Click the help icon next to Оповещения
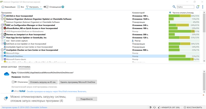The height and width of the screenshot is (109, 206). coord(63,7)
